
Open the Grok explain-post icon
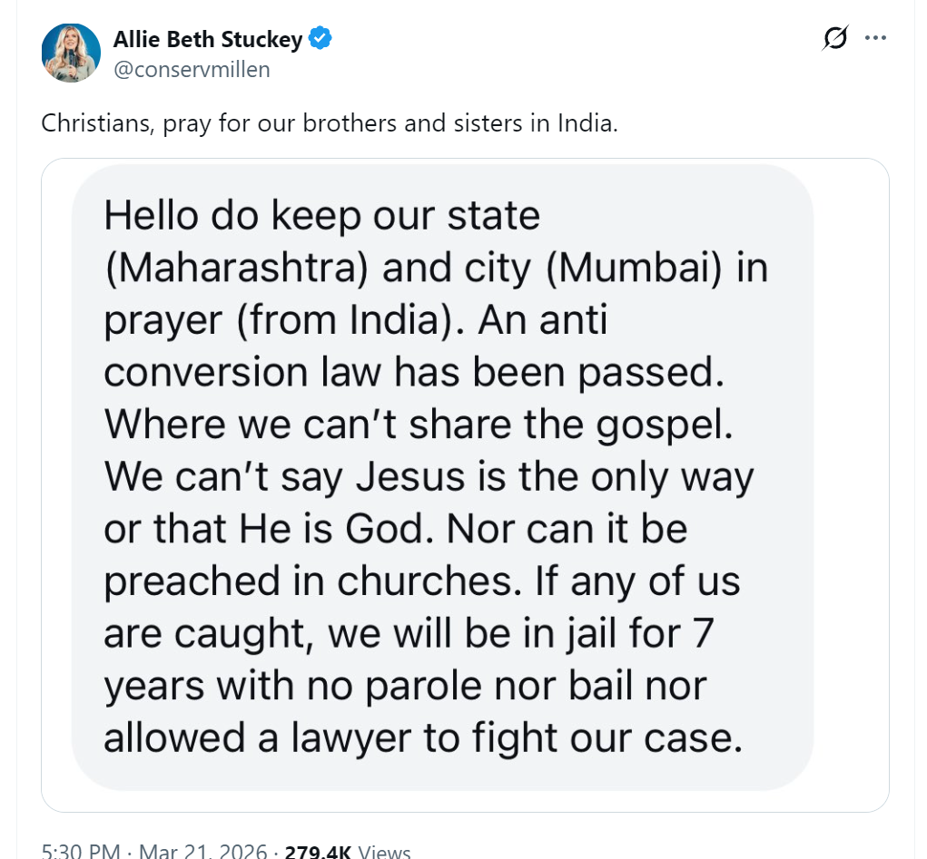coord(834,39)
